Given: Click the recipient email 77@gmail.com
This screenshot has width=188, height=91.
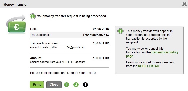Looking at the screenshot, I should click(75, 47).
